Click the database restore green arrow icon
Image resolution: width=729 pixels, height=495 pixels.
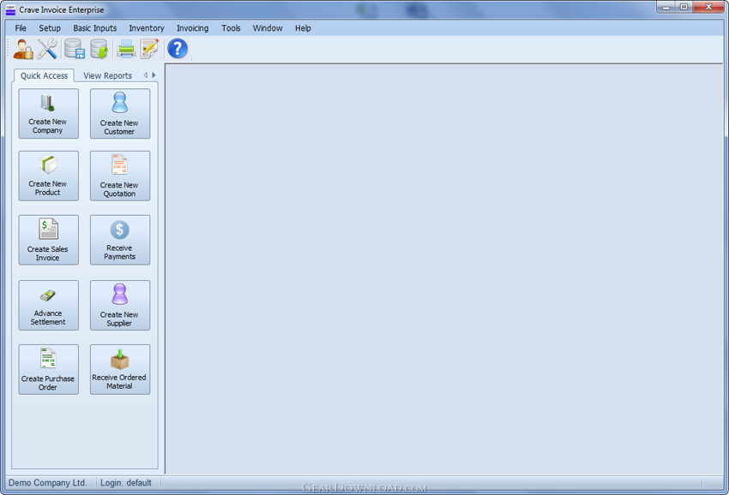click(99, 49)
